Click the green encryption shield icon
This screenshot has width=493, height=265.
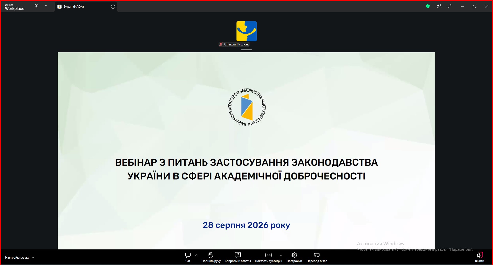[x=428, y=6]
